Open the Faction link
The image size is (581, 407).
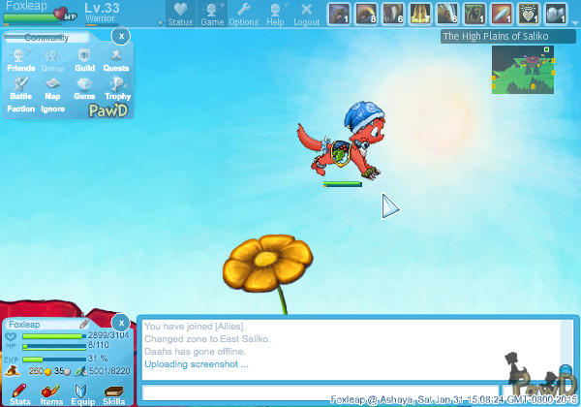pyautogui.click(x=20, y=109)
